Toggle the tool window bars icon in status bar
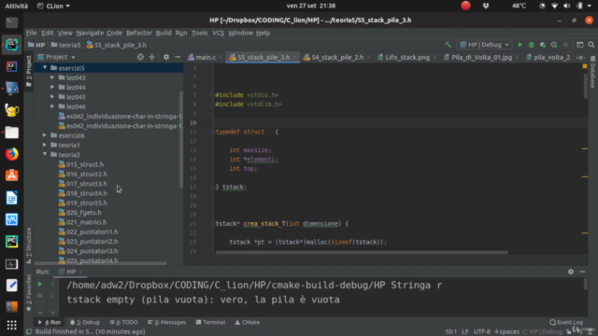Image resolution: width=598 pixels, height=336 pixels. [x=29, y=331]
